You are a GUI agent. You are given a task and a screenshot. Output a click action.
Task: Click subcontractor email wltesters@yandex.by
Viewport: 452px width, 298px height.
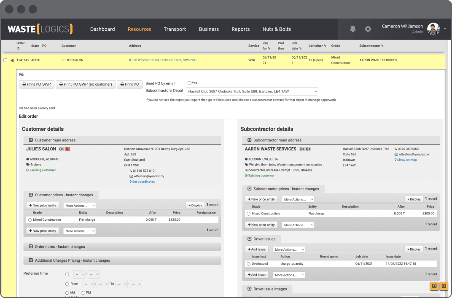(x=412, y=154)
